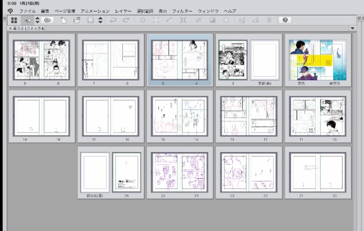Select spread thumbnail of pages 17 and 16
The image size is (364, 231).
(111, 116)
